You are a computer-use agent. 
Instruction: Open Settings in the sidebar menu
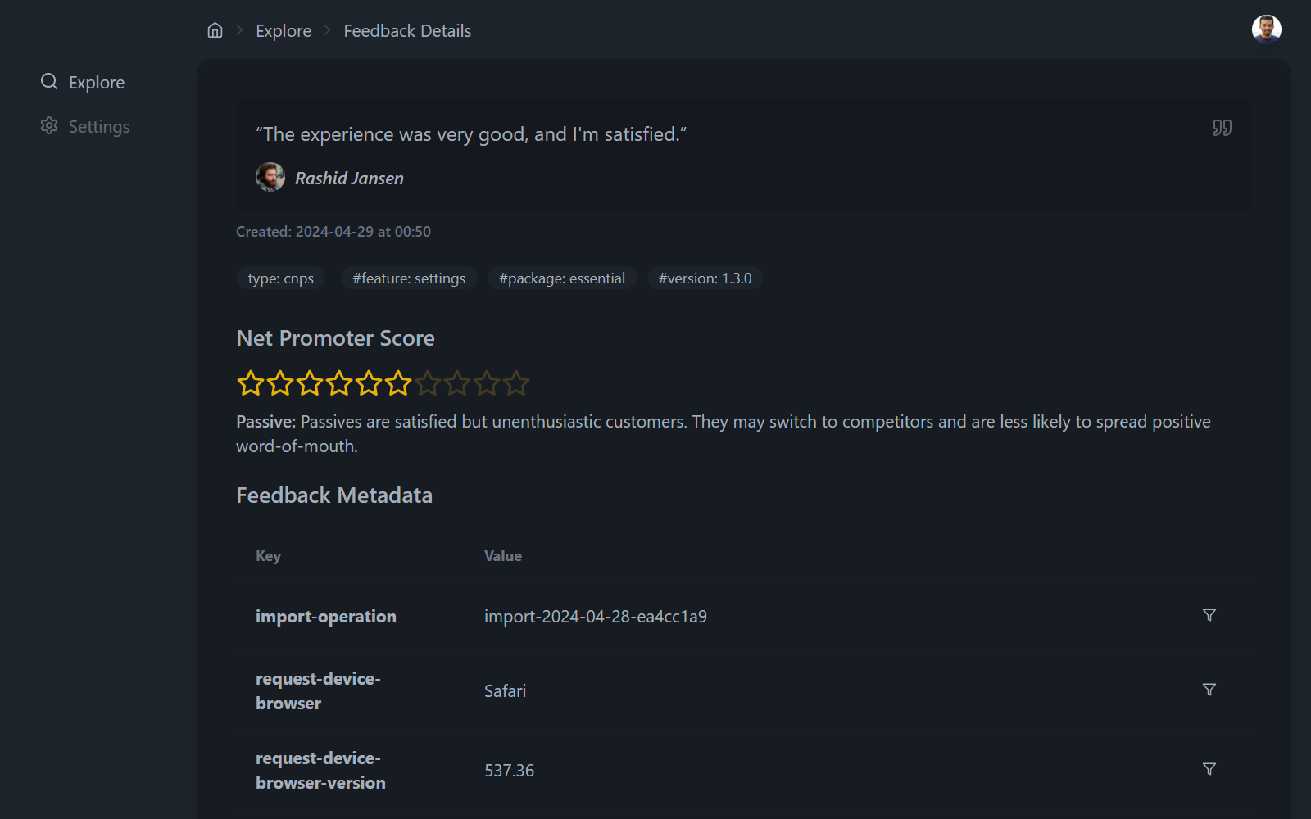85,126
